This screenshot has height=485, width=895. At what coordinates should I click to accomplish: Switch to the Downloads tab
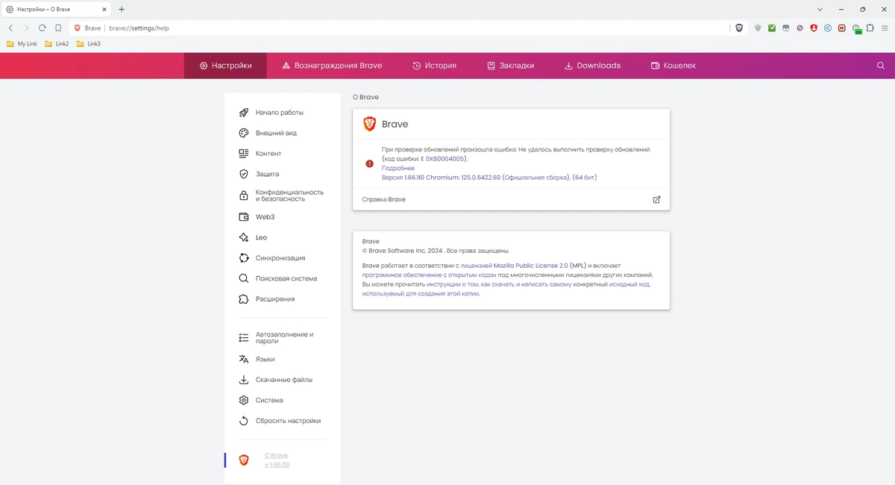pyautogui.click(x=592, y=66)
